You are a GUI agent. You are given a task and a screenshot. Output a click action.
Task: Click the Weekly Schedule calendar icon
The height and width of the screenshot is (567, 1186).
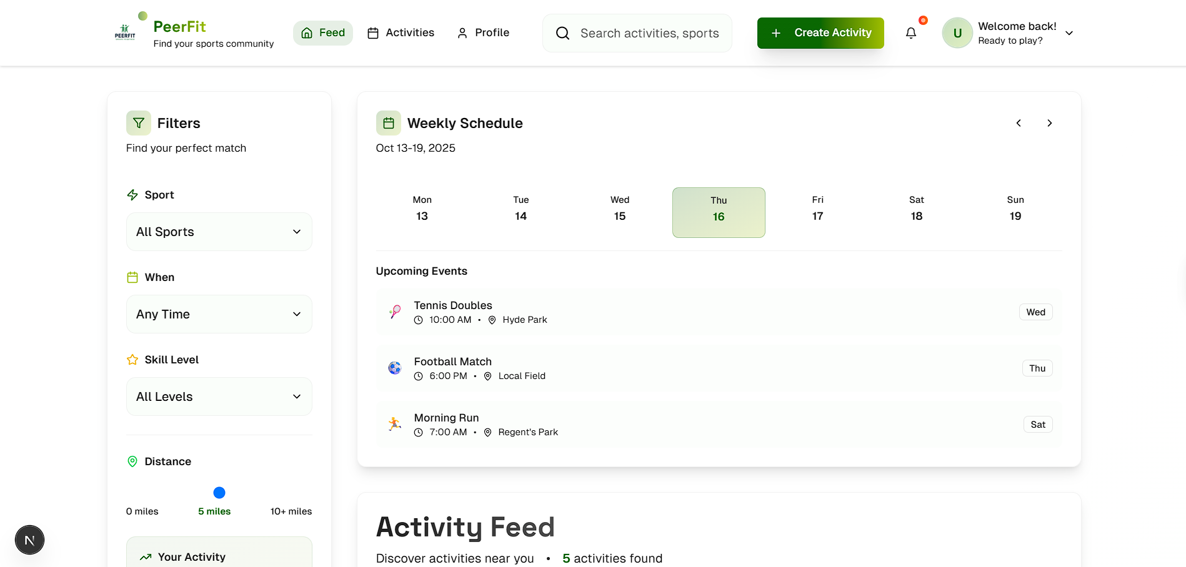tap(388, 123)
